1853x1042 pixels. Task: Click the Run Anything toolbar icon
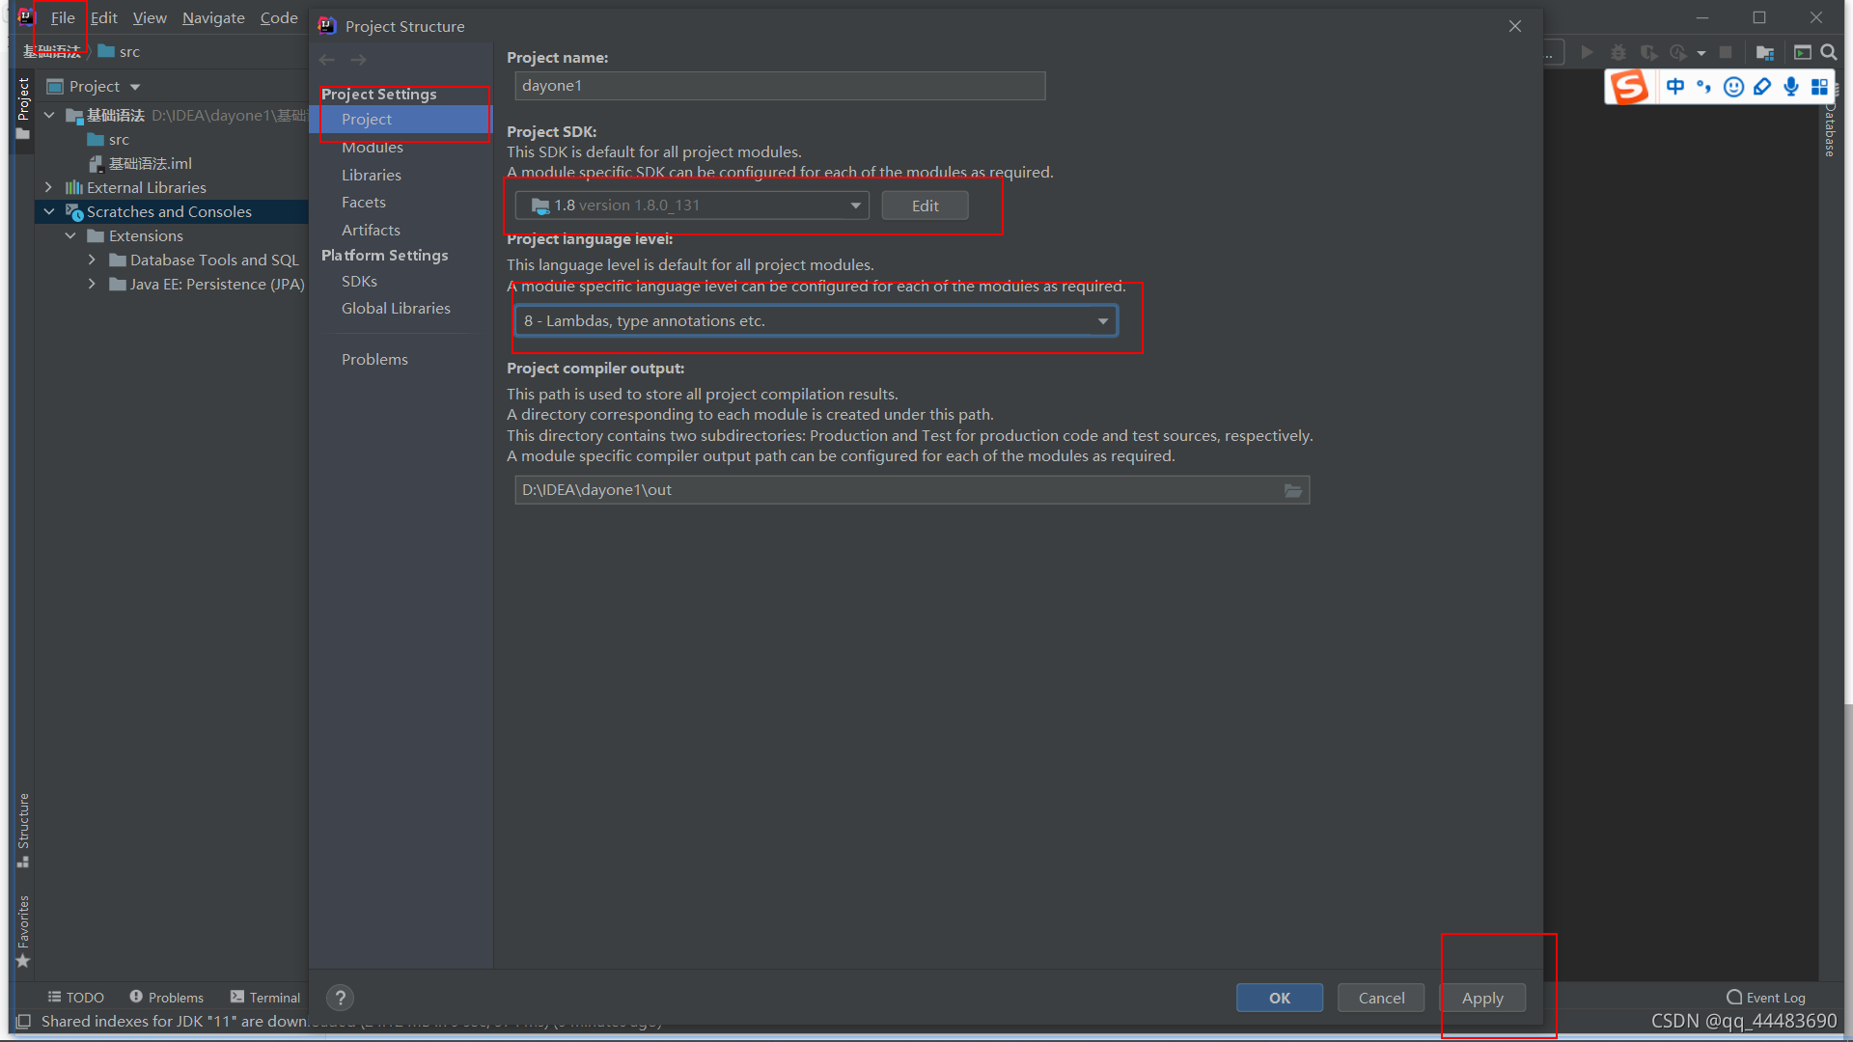pyautogui.click(x=1802, y=53)
